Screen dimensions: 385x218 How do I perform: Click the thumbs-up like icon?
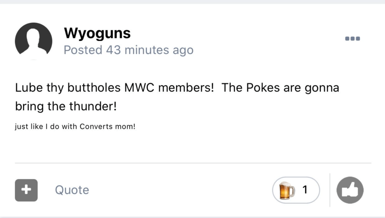point(350,190)
